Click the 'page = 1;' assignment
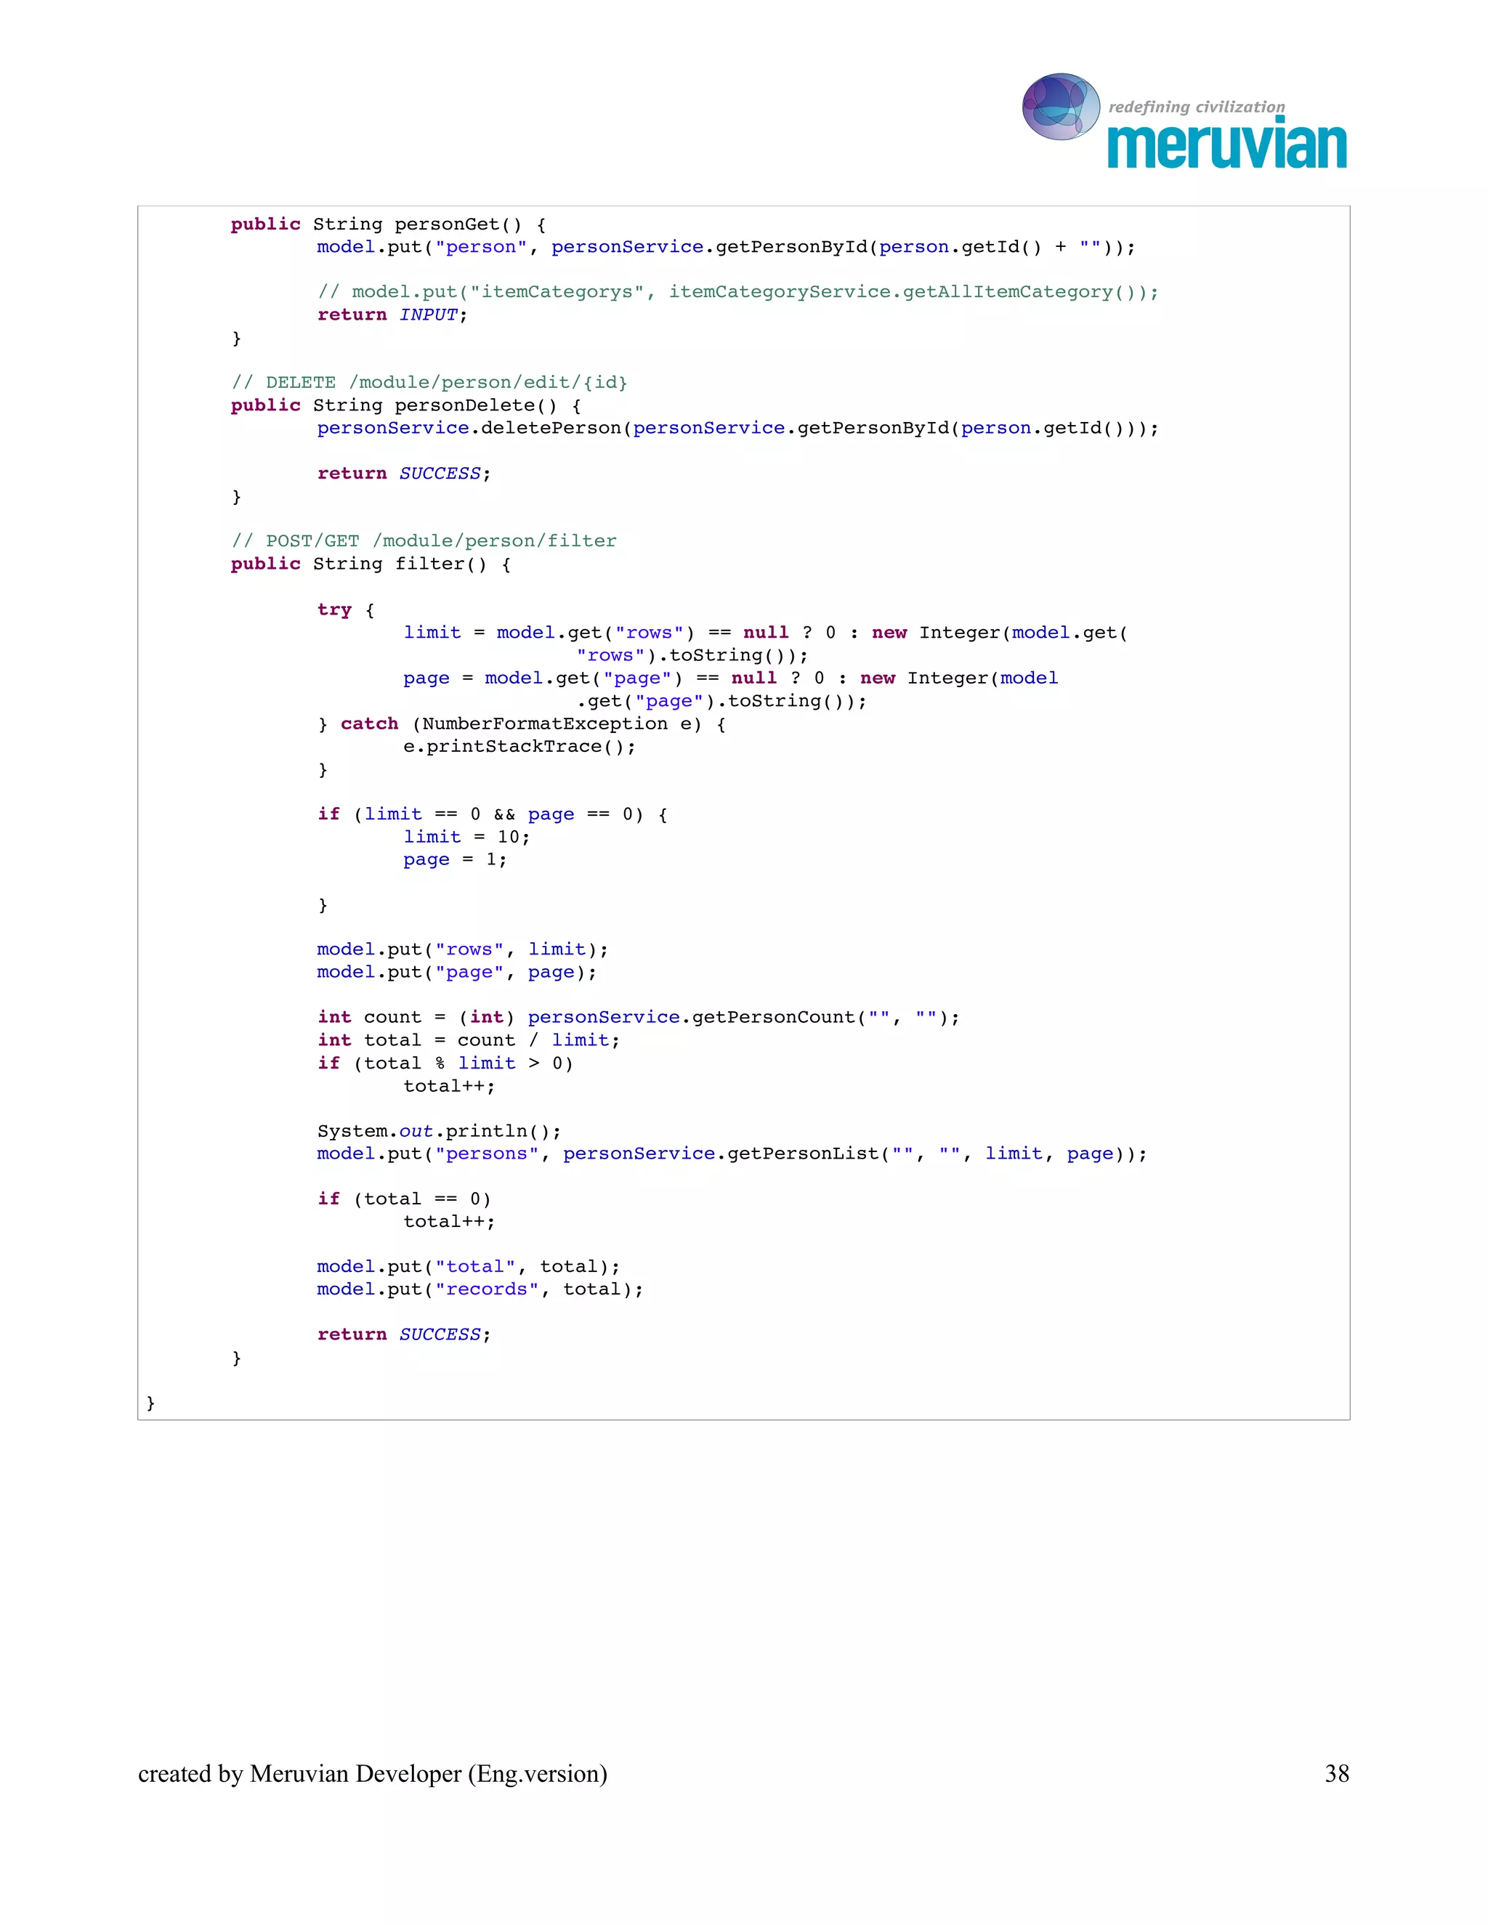 [x=455, y=859]
